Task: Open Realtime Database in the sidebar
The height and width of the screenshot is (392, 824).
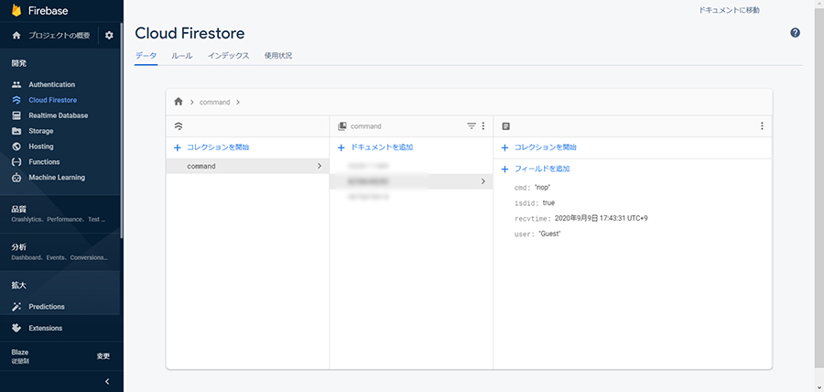Action: (x=59, y=115)
